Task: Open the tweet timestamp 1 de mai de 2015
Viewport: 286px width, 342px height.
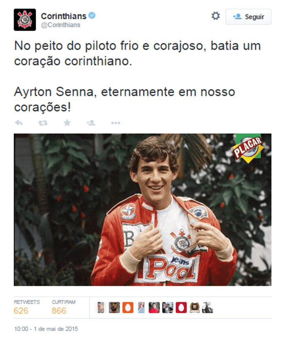Action: click(x=46, y=329)
